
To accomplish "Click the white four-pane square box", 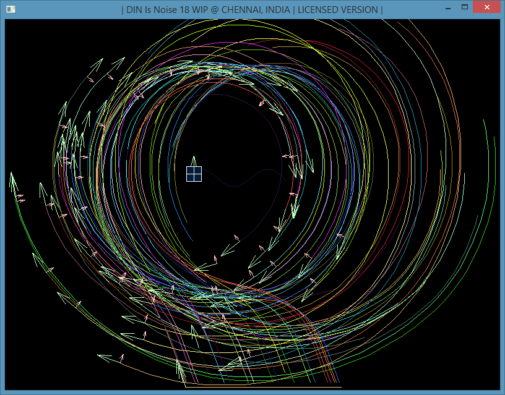I will pyautogui.click(x=194, y=174).
